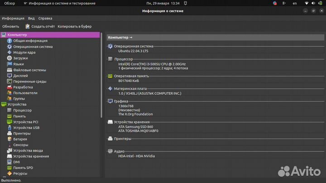
Task: Open the Вид menu
Action: 31,19
